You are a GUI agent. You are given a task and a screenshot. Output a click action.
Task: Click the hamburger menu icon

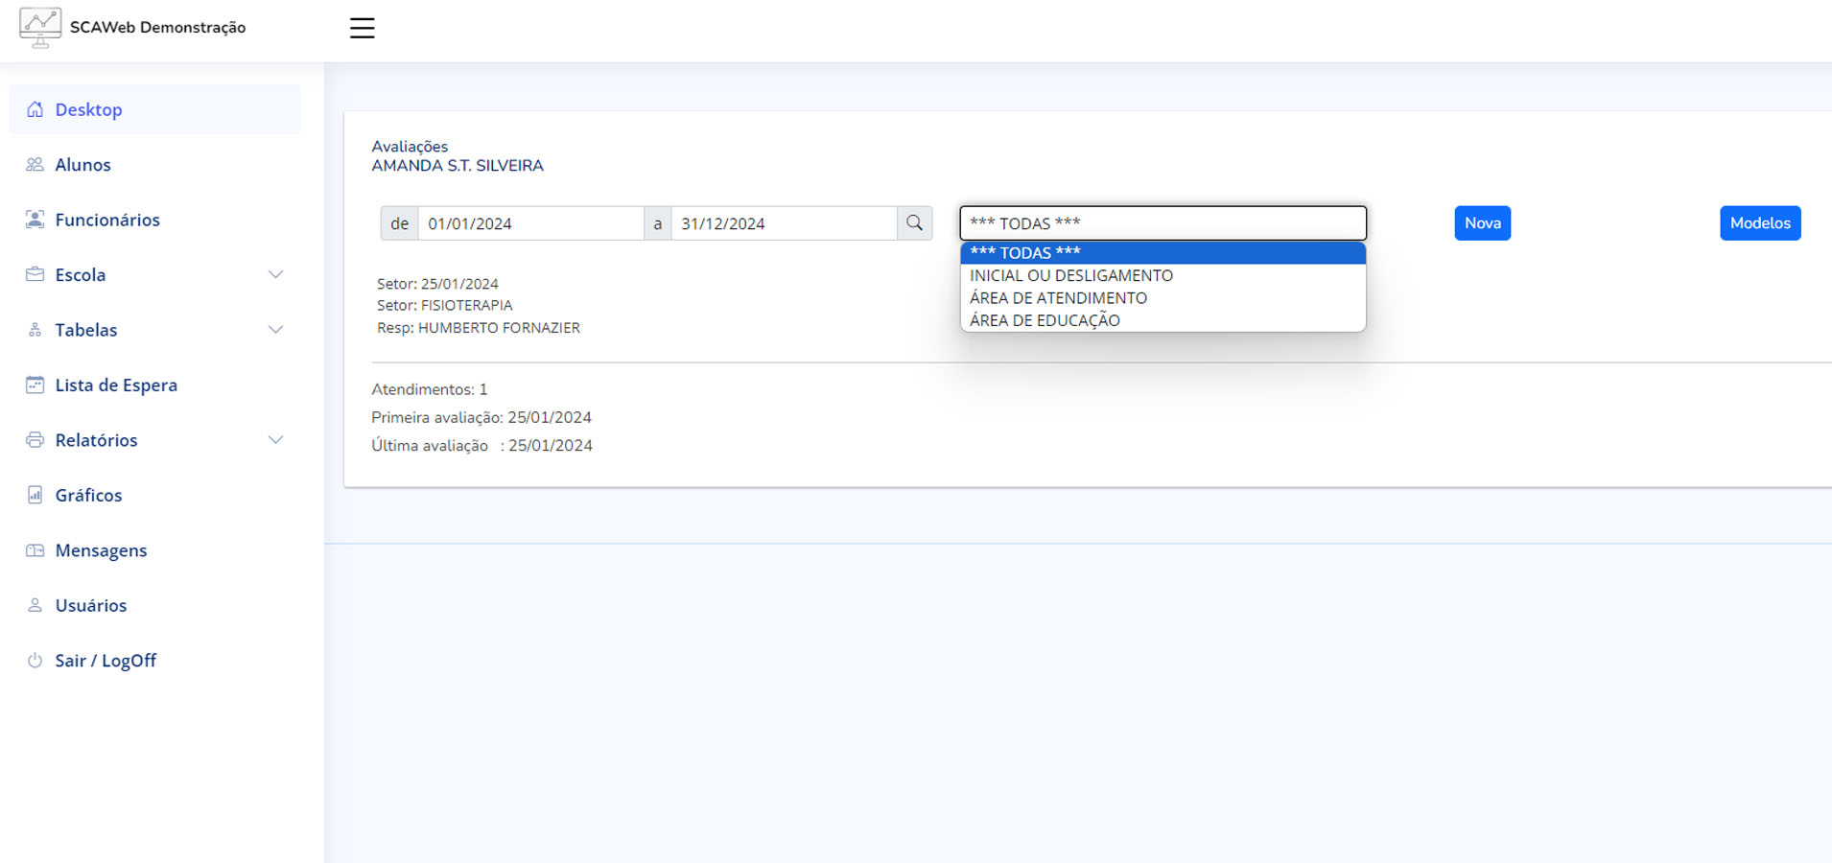click(x=362, y=28)
